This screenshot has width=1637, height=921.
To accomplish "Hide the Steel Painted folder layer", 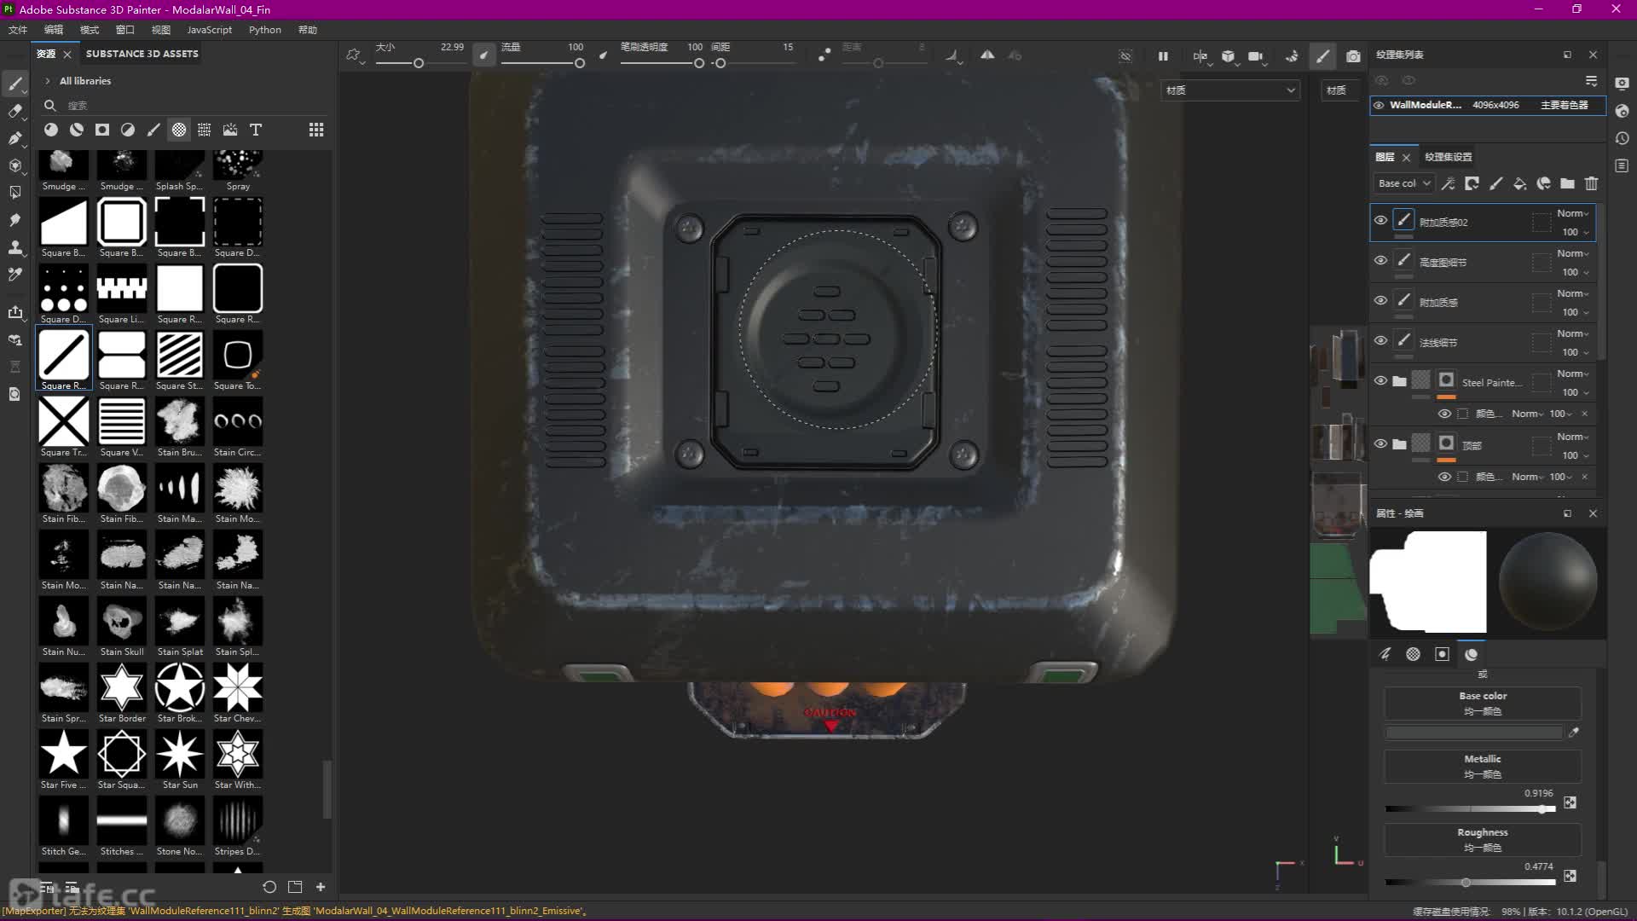I will pos(1380,380).
